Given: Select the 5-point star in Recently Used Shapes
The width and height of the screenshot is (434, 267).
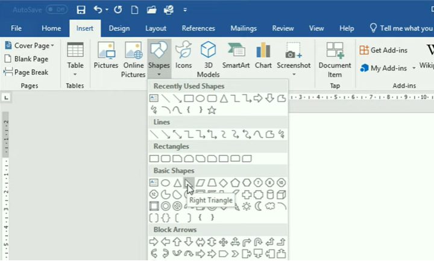Looking at the screenshot, I should click(x=212, y=110).
